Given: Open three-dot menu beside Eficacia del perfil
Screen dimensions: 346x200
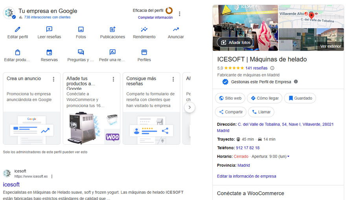Looking at the screenshot, I should [x=180, y=14].
